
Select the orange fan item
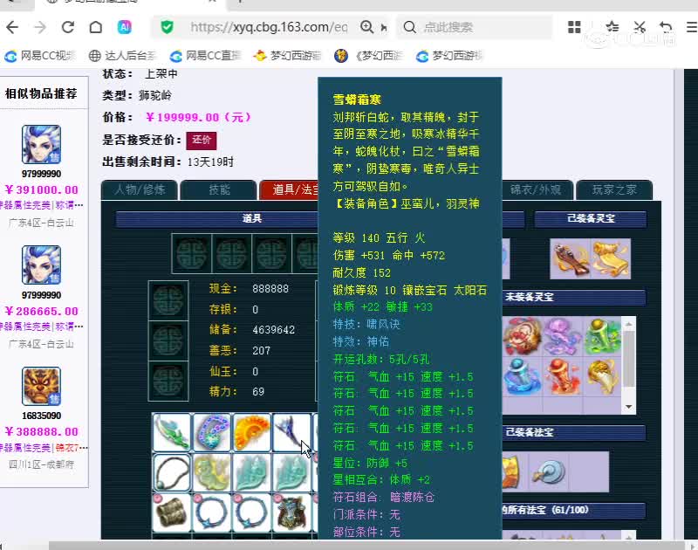pos(251,432)
